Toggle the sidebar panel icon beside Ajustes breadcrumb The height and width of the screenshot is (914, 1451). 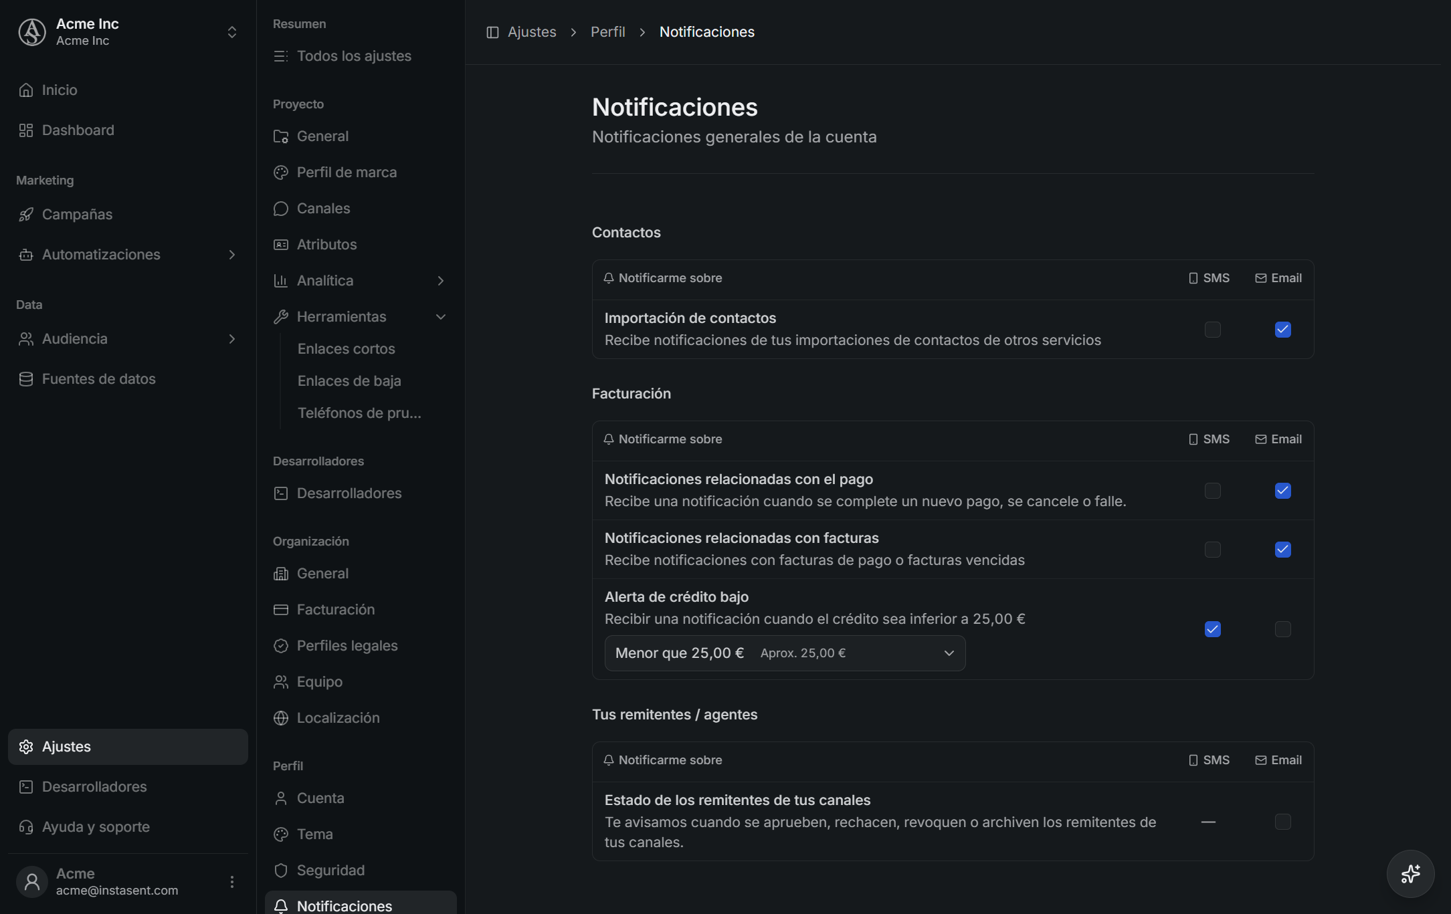pyautogui.click(x=492, y=32)
